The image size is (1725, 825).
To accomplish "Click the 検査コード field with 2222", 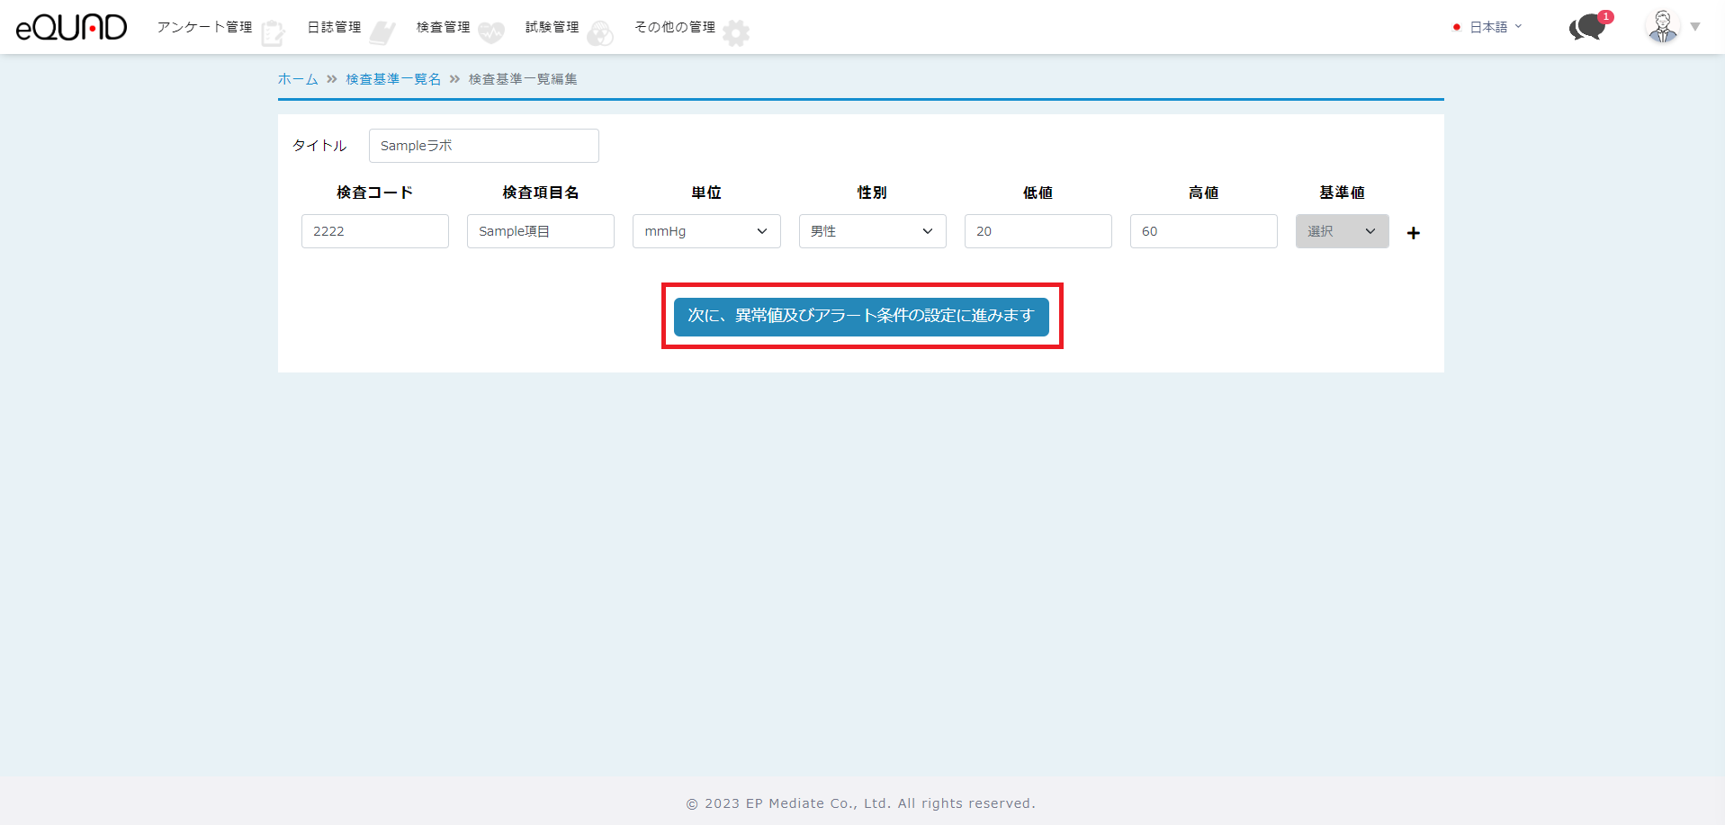I will 374,231.
